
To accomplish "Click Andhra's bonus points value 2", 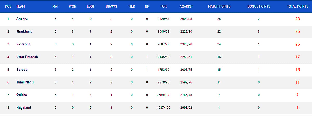I will 259,19.
